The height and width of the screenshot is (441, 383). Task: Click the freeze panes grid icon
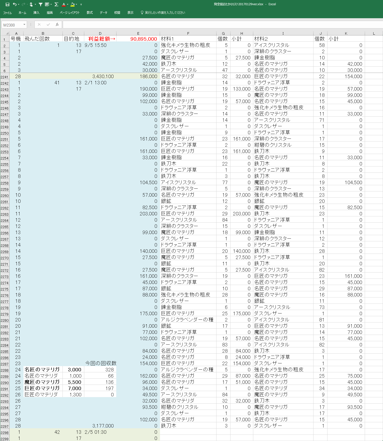pyautogui.click(x=47, y=4)
